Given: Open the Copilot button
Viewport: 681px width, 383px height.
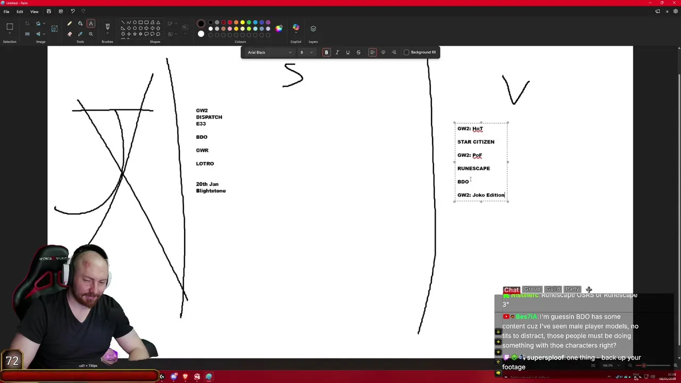Looking at the screenshot, I should click(x=296, y=28).
